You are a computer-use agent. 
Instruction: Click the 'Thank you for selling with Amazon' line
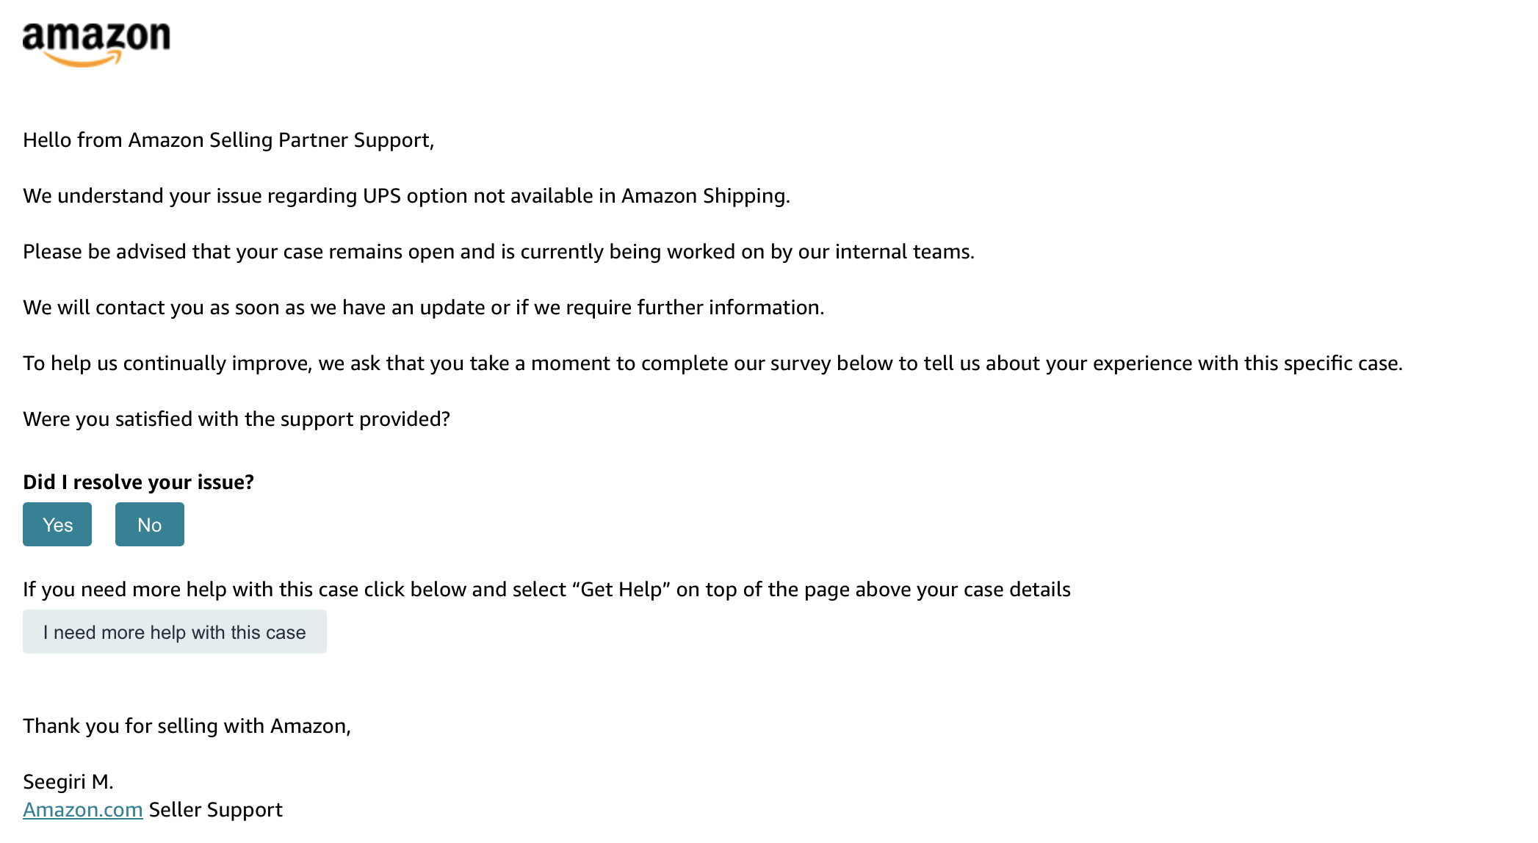(x=187, y=726)
